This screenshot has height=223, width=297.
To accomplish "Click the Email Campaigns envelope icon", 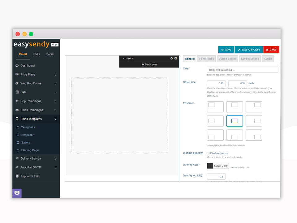I will 17,110.
